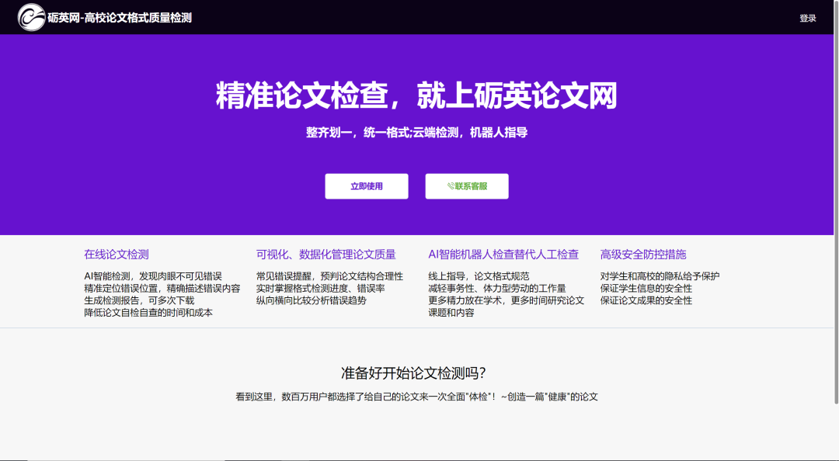The height and width of the screenshot is (461, 839).
Task: Click the line 降低论文自检自查的时间和成本
Action: pyautogui.click(x=148, y=312)
